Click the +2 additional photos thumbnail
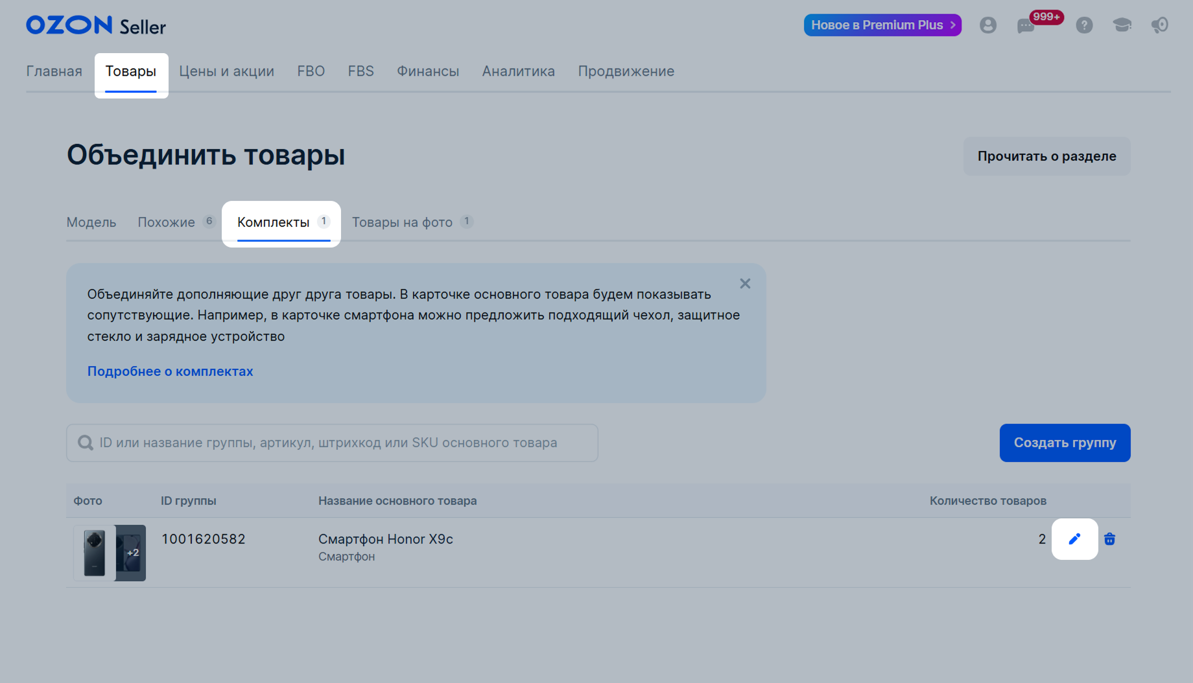 point(131,553)
